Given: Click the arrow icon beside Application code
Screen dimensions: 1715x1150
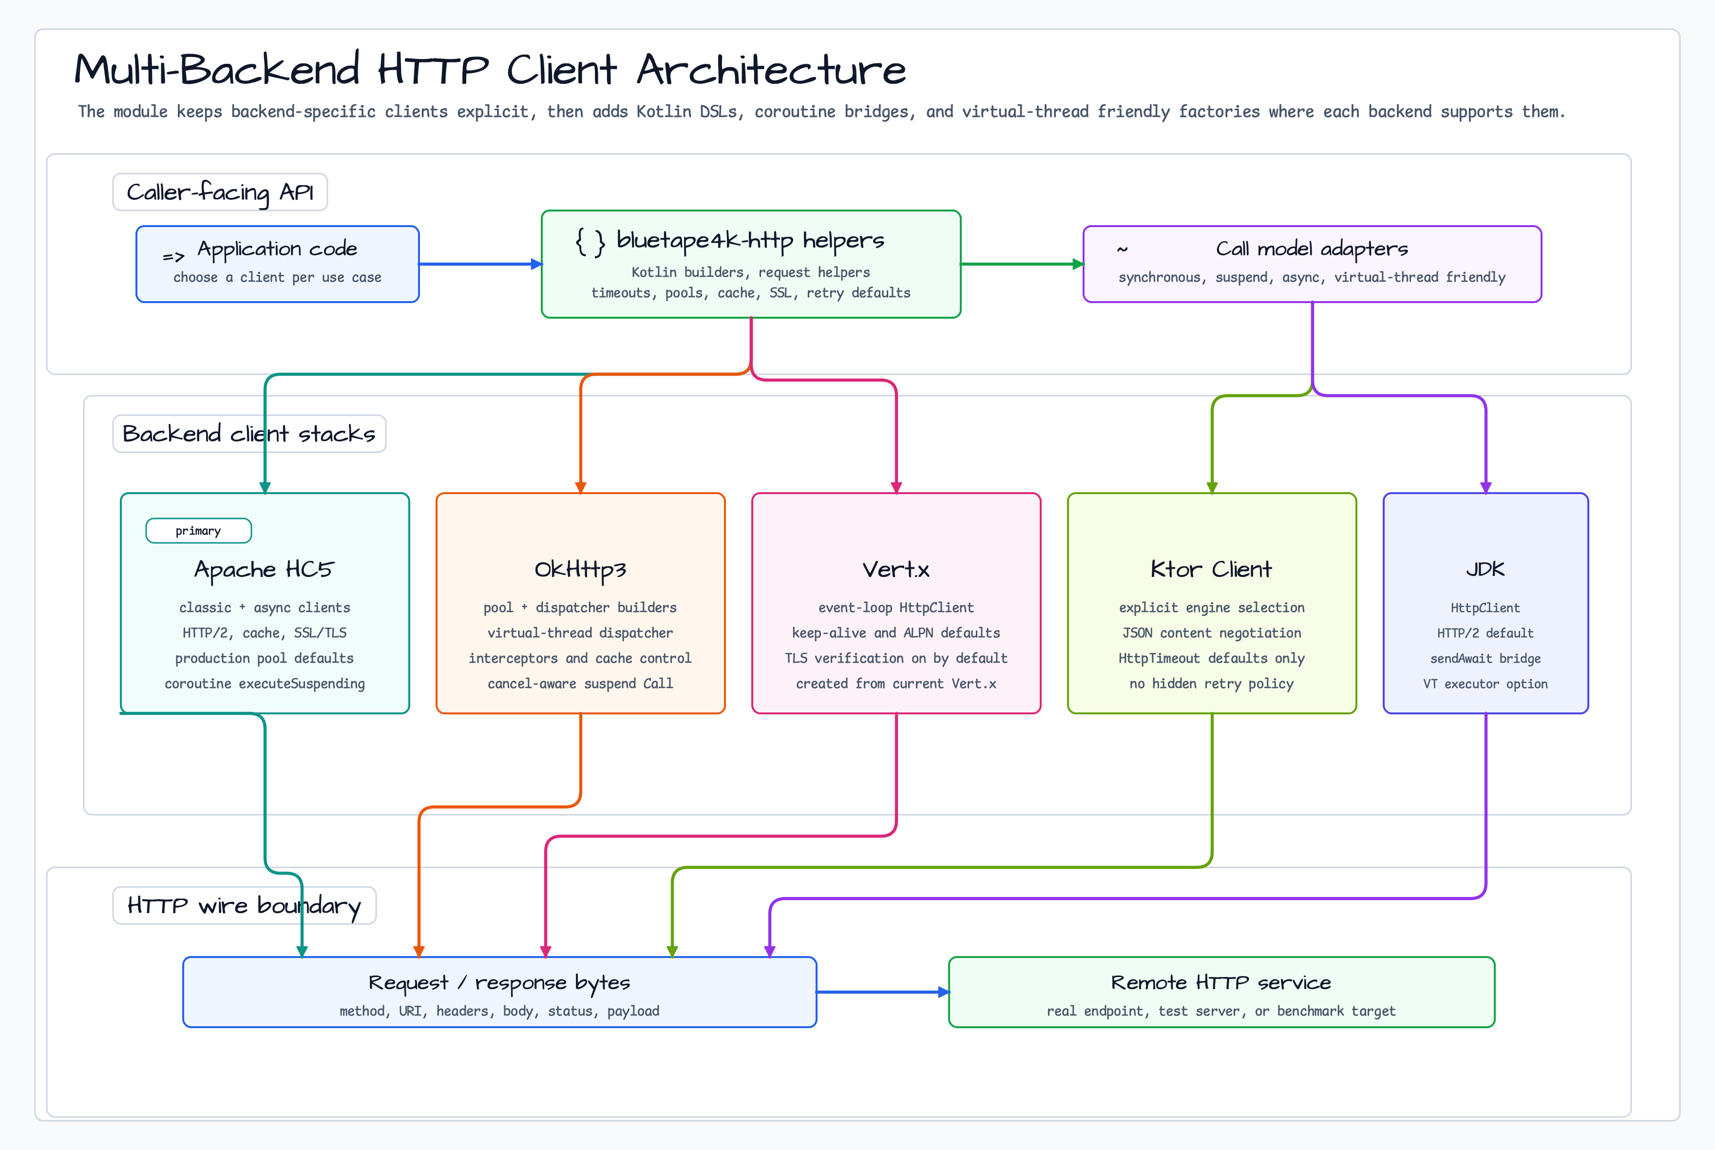Looking at the screenshot, I should [173, 257].
